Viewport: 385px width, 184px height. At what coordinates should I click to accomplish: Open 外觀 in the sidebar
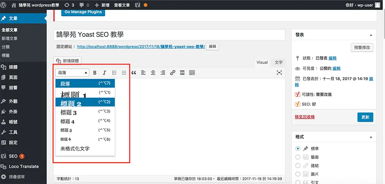point(23,101)
